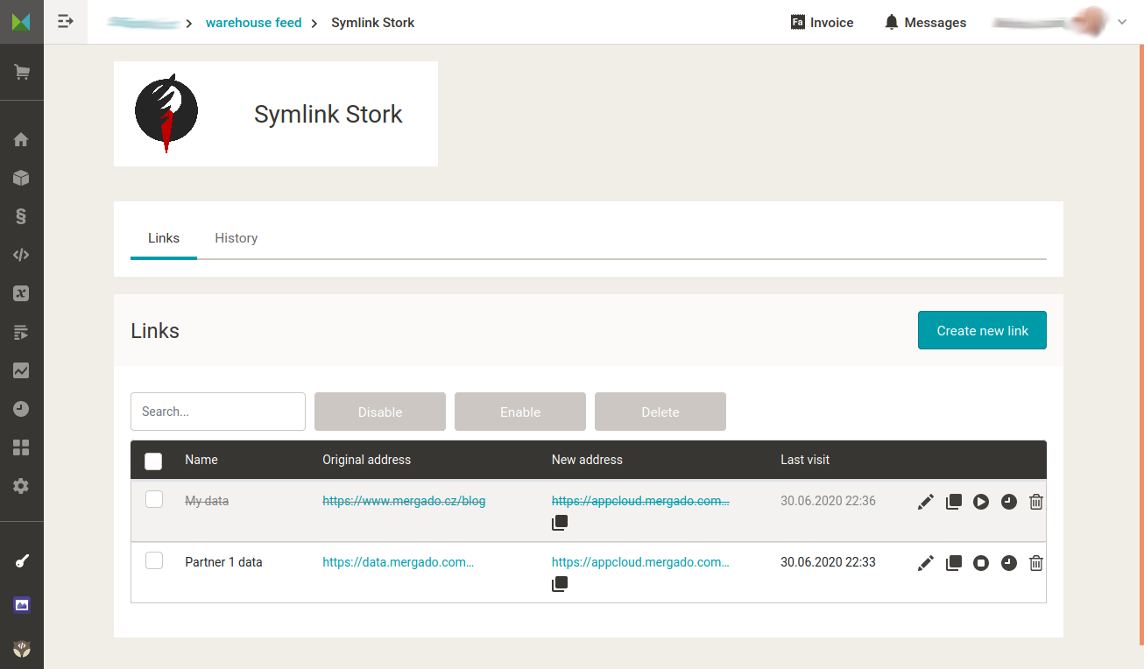Click the Enable button

click(x=520, y=412)
